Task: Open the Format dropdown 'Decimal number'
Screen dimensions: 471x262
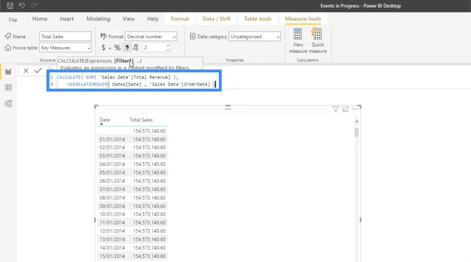Action: coord(151,36)
